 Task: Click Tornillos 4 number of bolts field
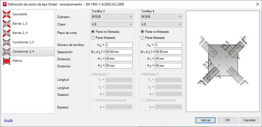point(168,45)
